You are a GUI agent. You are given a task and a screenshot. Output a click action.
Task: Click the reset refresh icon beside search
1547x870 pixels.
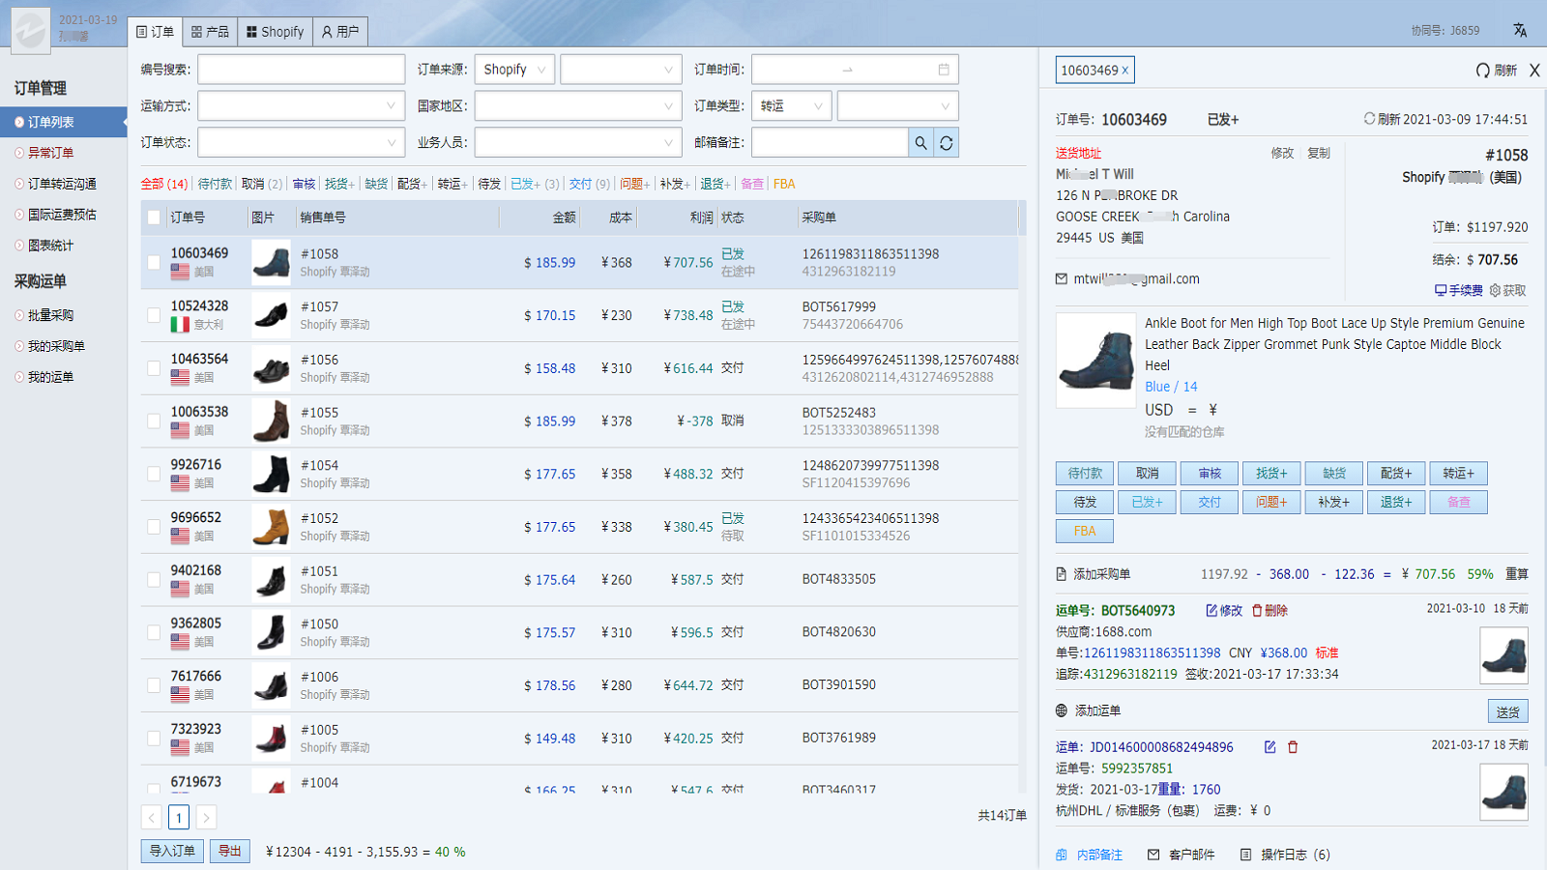tap(947, 143)
